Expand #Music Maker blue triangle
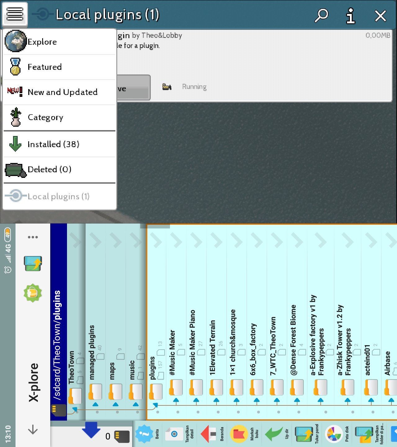This screenshot has height=447, width=397. coord(176,400)
